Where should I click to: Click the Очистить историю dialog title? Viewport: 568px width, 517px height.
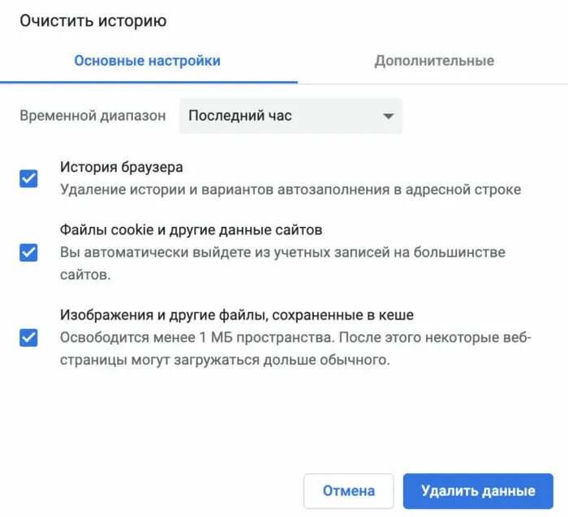(x=93, y=21)
